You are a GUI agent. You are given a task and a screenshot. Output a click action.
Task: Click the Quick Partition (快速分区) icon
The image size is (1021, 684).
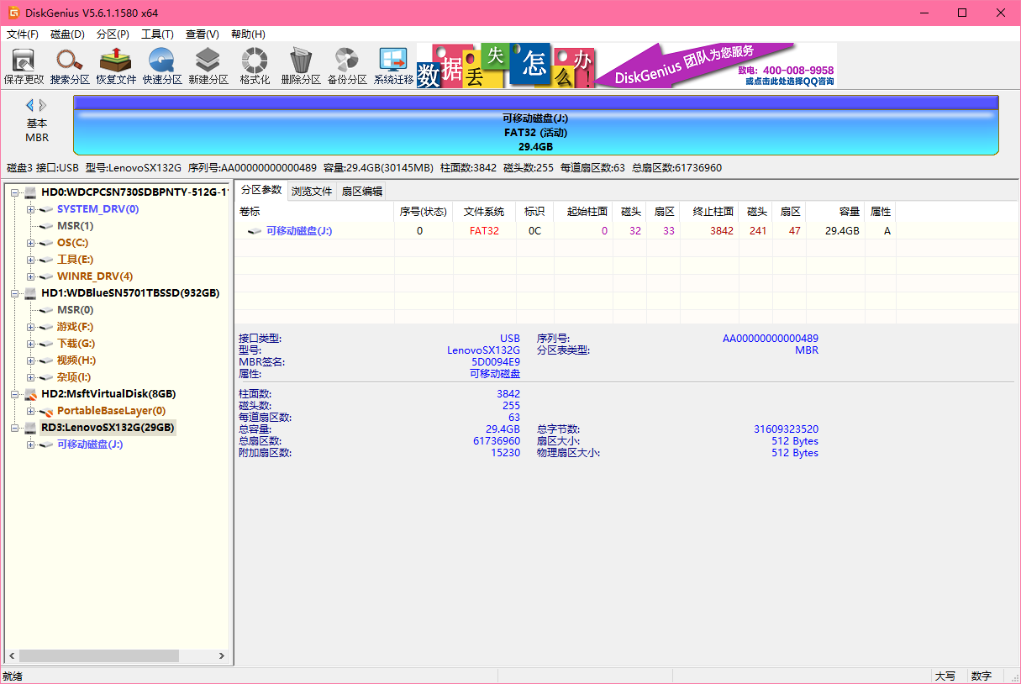click(x=162, y=66)
